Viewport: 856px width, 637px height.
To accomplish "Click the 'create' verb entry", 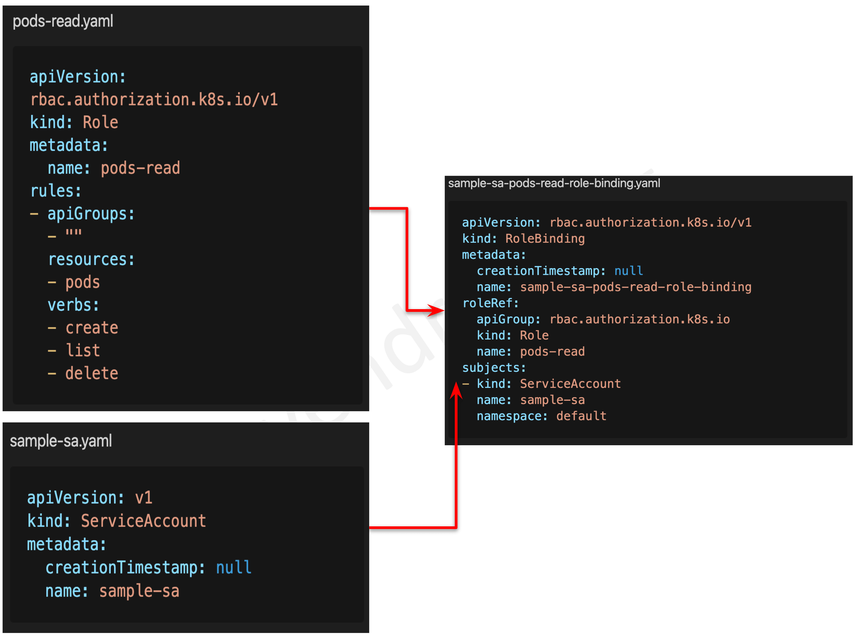I will tap(91, 328).
